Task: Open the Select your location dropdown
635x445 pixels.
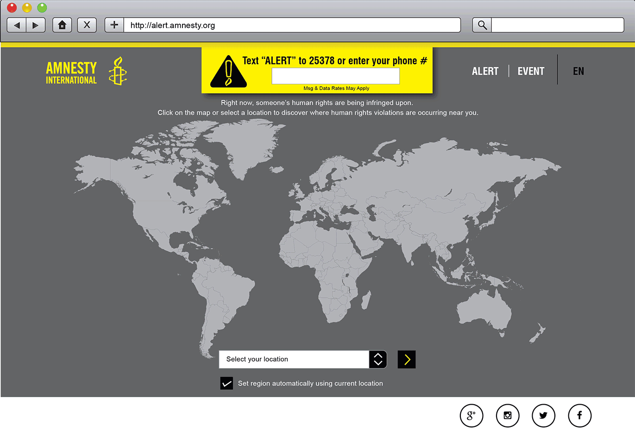Action: (x=294, y=359)
